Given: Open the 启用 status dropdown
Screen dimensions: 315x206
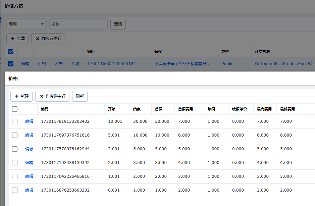Looking at the screenshot, I should (x=26, y=24).
